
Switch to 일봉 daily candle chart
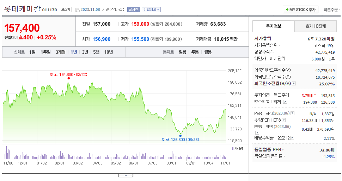183,52
